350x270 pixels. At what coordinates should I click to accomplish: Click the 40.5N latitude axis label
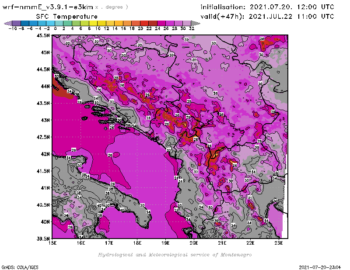tap(43, 205)
